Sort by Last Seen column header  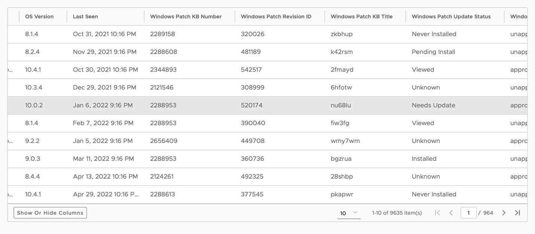(x=85, y=16)
